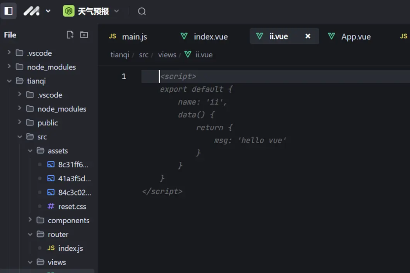The height and width of the screenshot is (273, 410).
Task: Toggle the sidebar panel icon
Action: [x=8, y=11]
